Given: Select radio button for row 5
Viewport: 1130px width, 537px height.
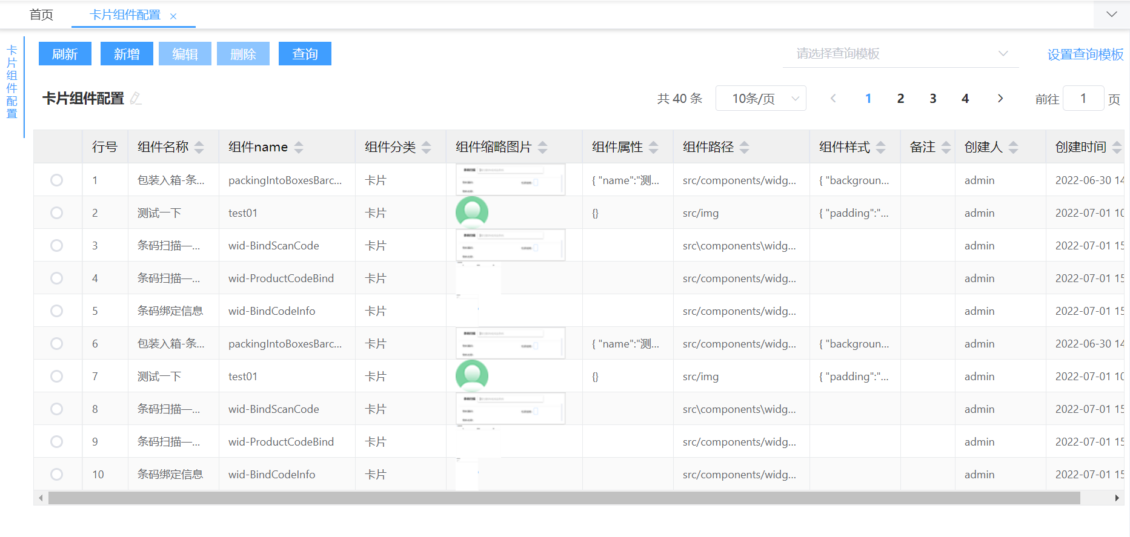Looking at the screenshot, I should click(x=56, y=311).
